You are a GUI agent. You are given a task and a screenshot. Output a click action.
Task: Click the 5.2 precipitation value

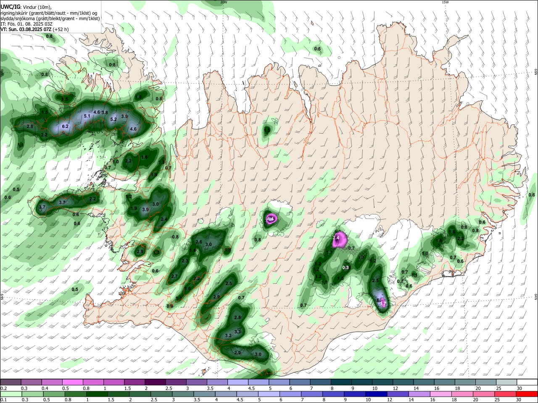(113, 119)
